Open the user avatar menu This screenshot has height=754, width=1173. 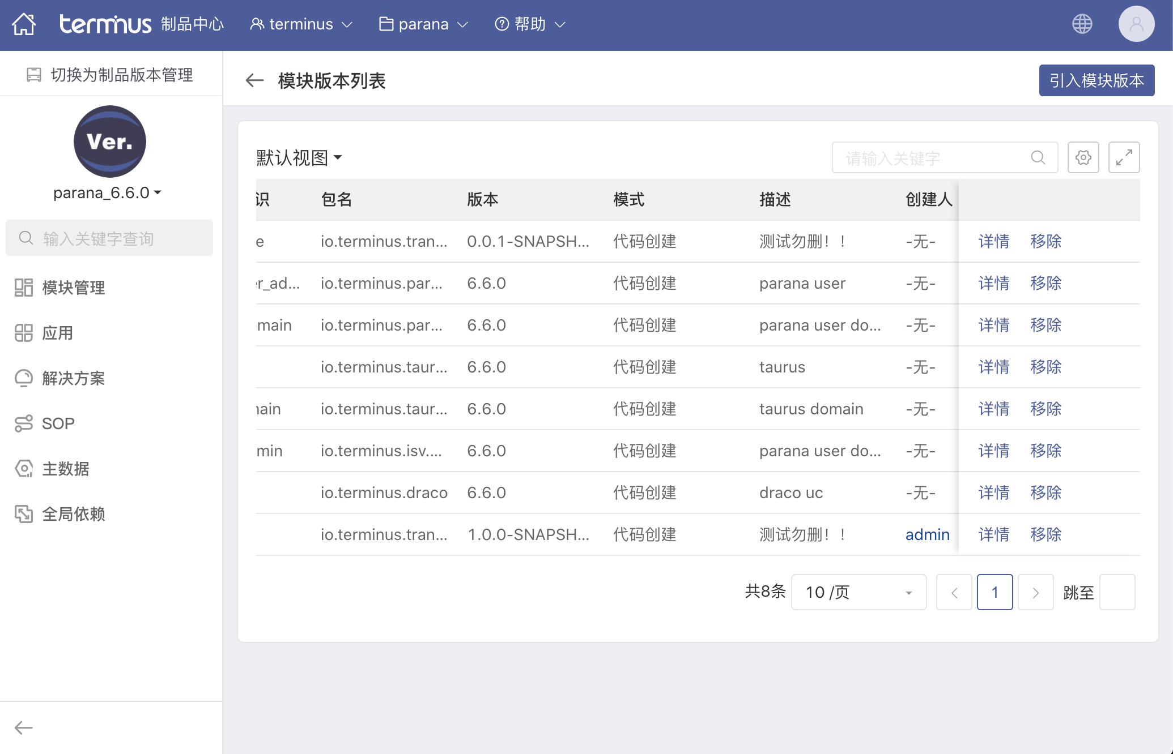point(1136,24)
